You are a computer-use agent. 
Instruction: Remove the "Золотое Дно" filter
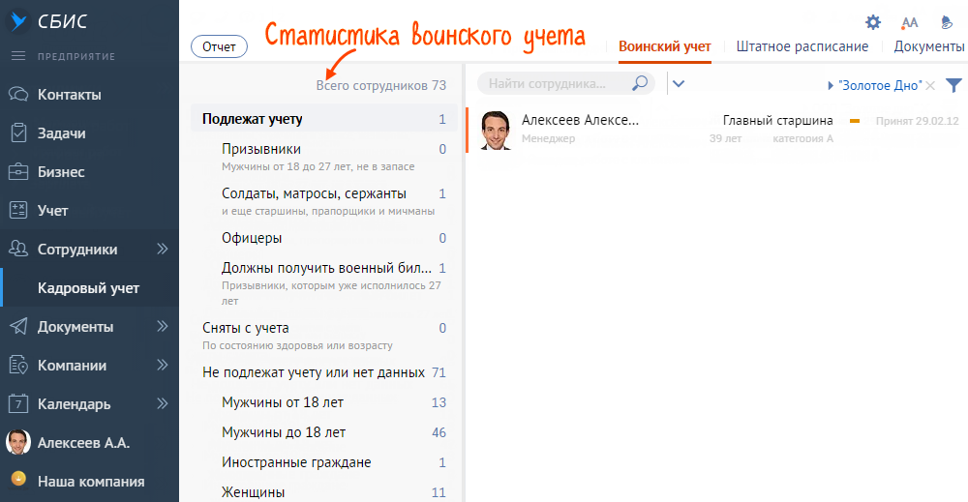pos(931,86)
